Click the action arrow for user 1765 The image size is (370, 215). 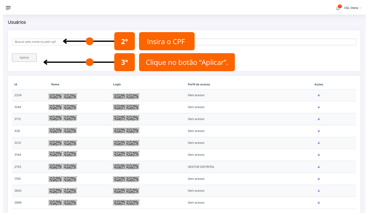click(318, 179)
